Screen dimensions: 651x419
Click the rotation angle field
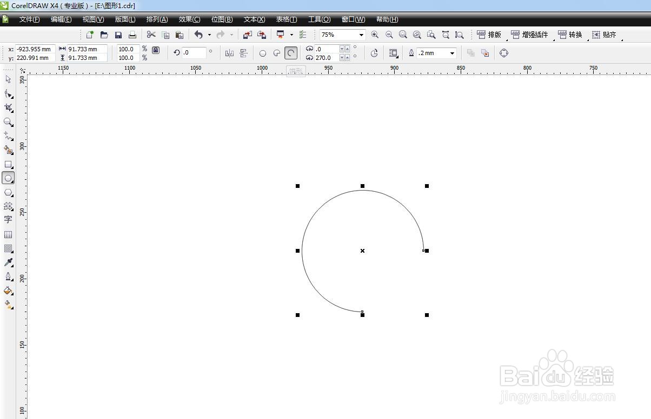click(x=194, y=53)
